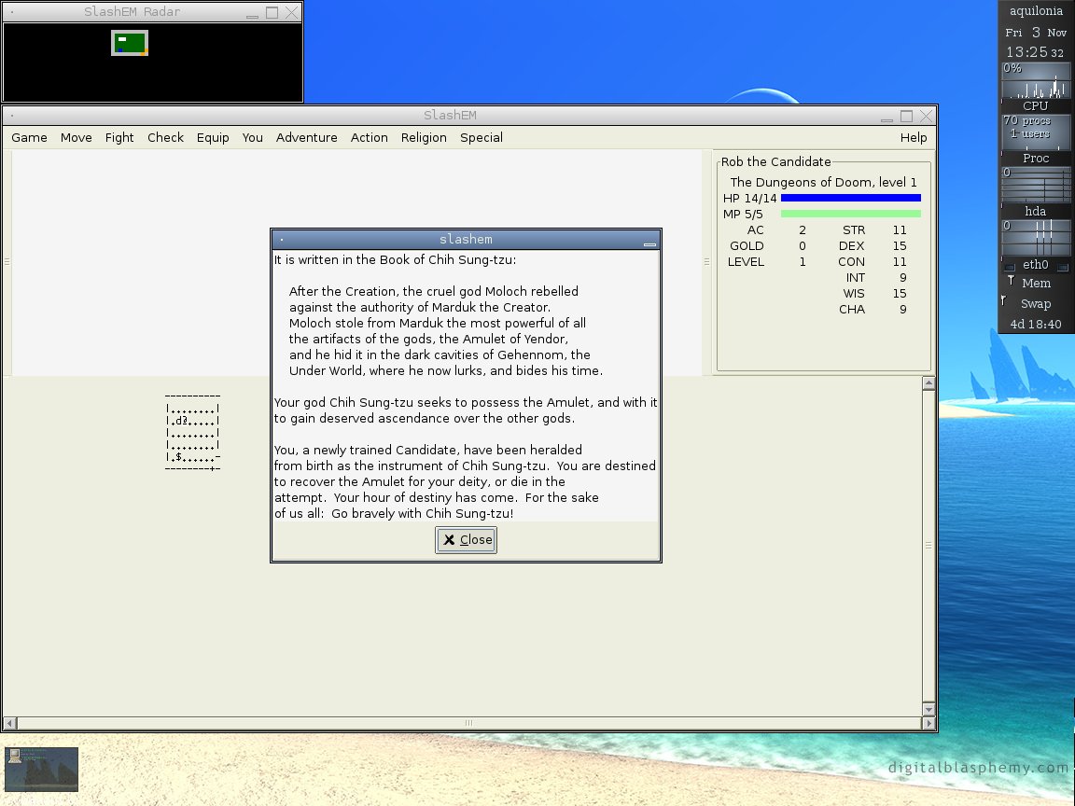Image resolution: width=1075 pixels, height=806 pixels.
Task: Click the blue HP bar
Action: [850, 198]
